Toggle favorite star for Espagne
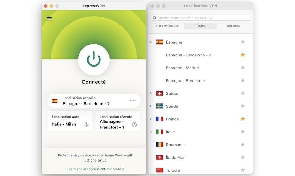 point(243,42)
